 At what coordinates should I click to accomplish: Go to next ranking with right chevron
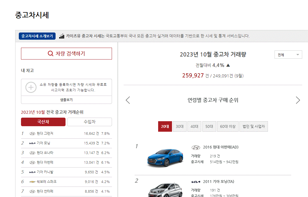tap(298, 100)
